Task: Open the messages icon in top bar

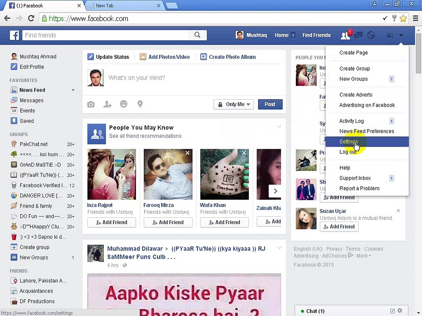Action: 359,35
